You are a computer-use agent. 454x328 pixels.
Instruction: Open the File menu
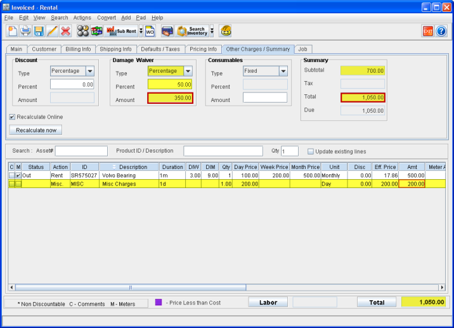coord(9,18)
